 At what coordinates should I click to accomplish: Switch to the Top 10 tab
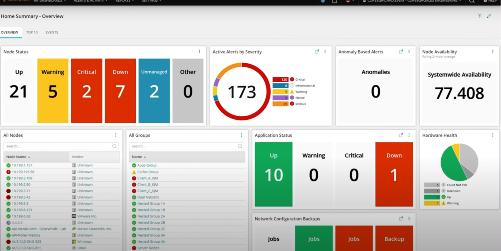(x=32, y=32)
